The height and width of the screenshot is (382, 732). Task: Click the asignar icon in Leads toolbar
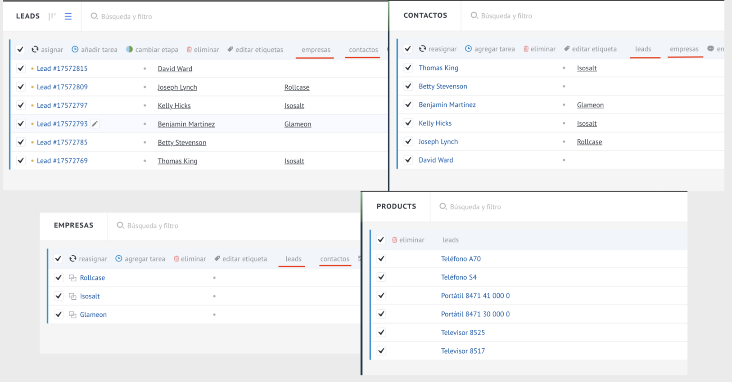pyautogui.click(x=35, y=49)
